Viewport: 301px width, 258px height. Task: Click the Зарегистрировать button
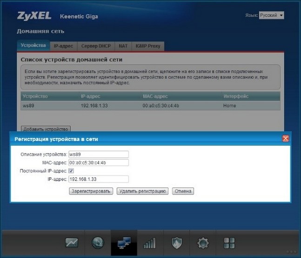click(x=91, y=191)
